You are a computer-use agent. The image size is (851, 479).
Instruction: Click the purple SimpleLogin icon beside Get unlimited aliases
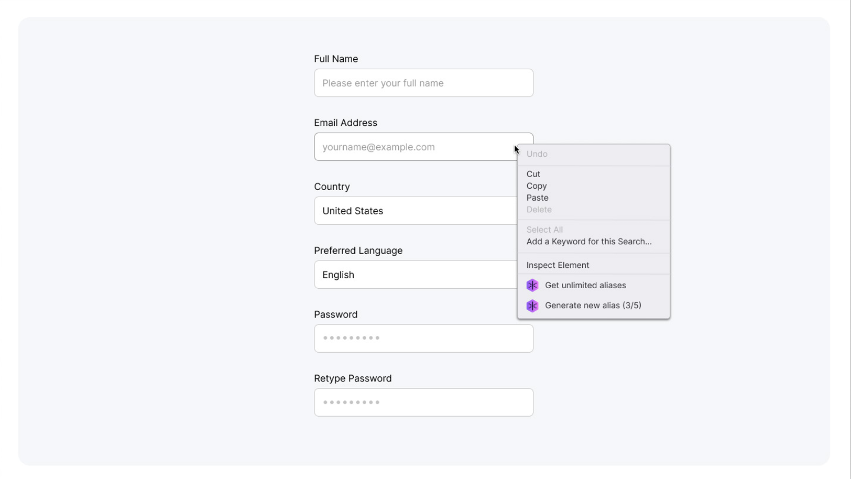tap(532, 285)
